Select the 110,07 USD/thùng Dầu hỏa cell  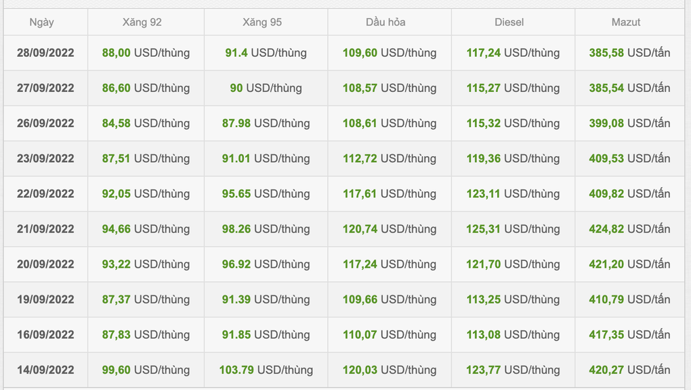(390, 335)
